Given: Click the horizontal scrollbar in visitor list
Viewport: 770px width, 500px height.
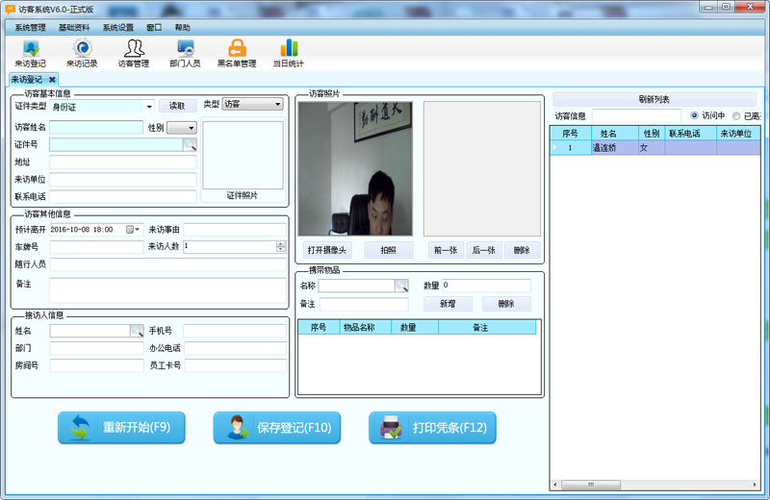Looking at the screenshot, I should point(591,485).
